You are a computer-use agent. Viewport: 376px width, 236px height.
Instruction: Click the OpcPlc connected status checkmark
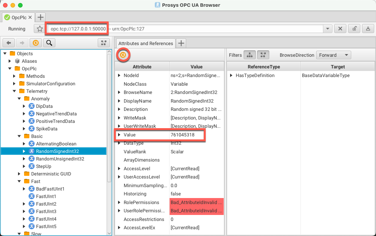point(7,18)
